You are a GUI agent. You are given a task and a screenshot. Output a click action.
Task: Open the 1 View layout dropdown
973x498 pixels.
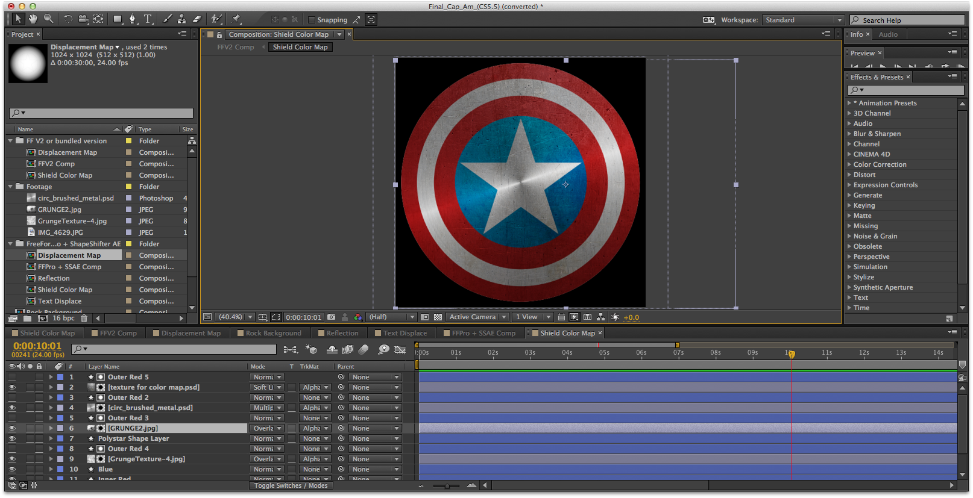coord(533,317)
